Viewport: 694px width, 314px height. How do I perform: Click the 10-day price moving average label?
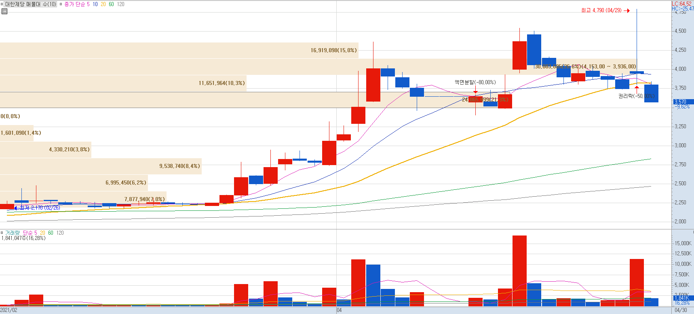pos(95,4)
